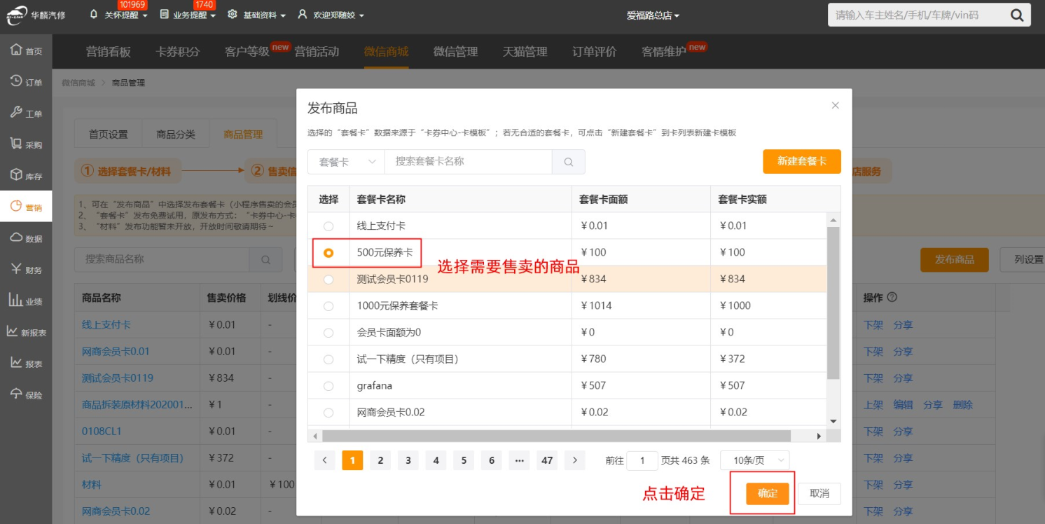Screen dimensions: 1045x524
Task: Open 首页 home icon in sidebar
Action: click(x=26, y=51)
